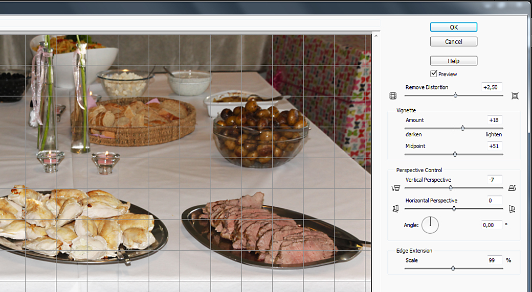532x292 pixels.
Task: Click the Vignette Midpoint slider handle
Action: point(455,154)
